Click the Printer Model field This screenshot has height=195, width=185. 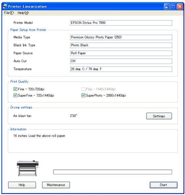click(x=121, y=23)
